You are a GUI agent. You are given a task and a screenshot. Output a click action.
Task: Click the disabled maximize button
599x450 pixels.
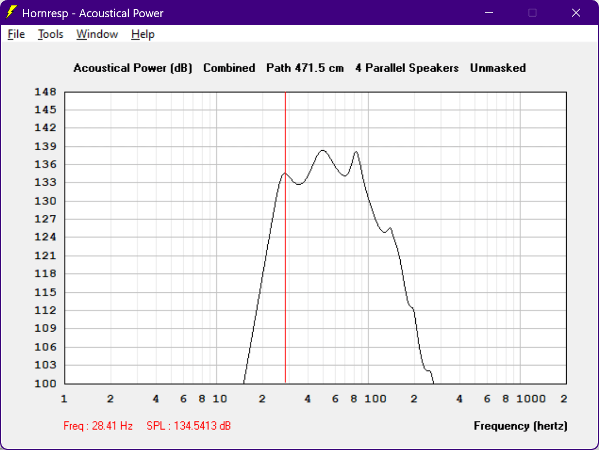[x=532, y=12]
